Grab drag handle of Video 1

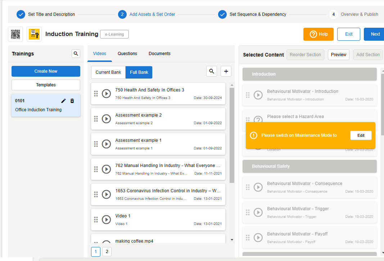pyautogui.click(x=96, y=220)
